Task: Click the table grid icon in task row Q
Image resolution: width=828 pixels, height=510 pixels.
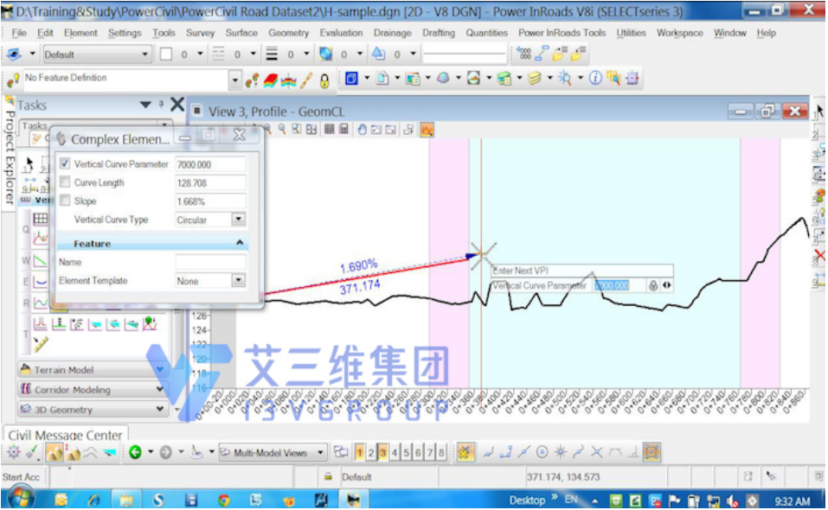Action: pyautogui.click(x=41, y=219)
